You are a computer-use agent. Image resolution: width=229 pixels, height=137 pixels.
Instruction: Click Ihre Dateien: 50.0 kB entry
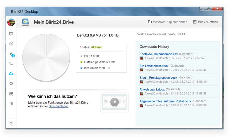point(96,68)
